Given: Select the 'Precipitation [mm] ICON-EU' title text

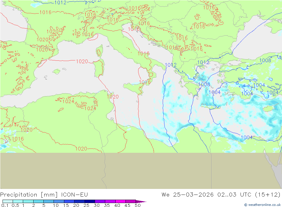Looking at the screenshot, I should [x=44, y=195].
